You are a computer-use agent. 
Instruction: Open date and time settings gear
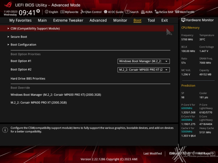point(38,11)
